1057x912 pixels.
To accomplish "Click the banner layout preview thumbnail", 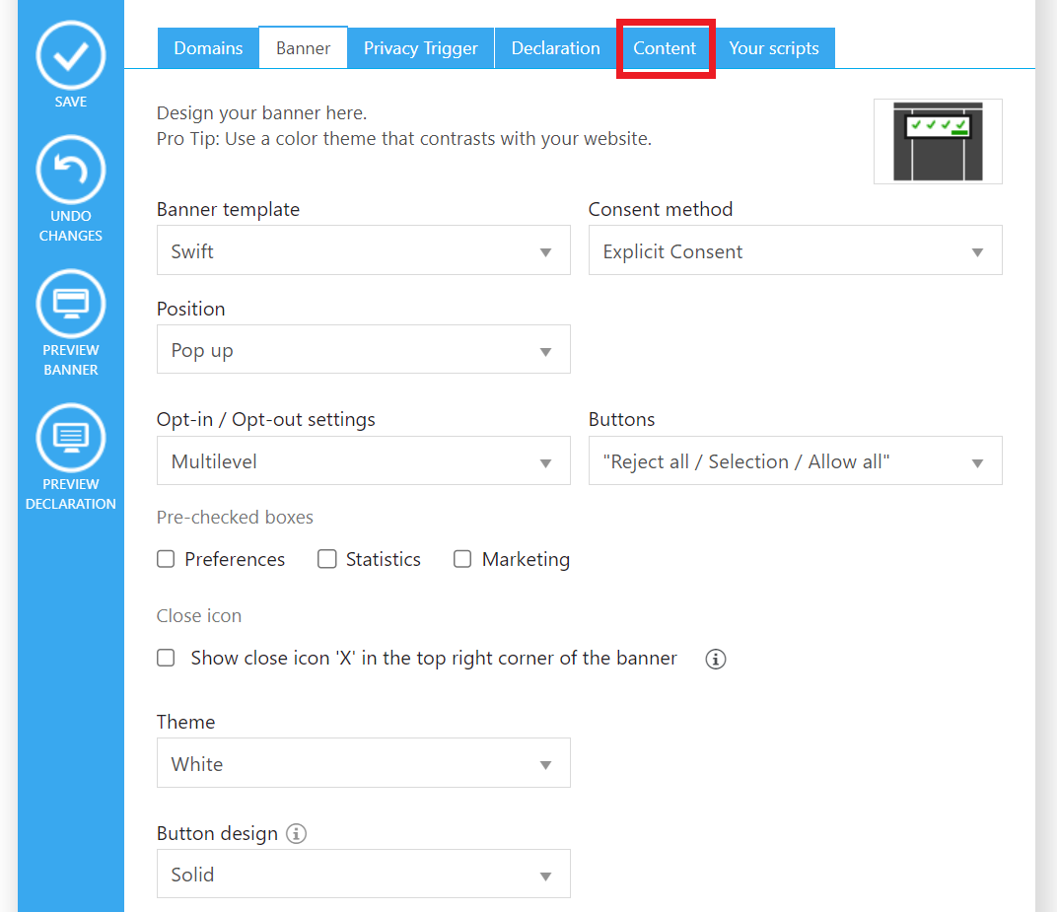I will pos(937,141).
